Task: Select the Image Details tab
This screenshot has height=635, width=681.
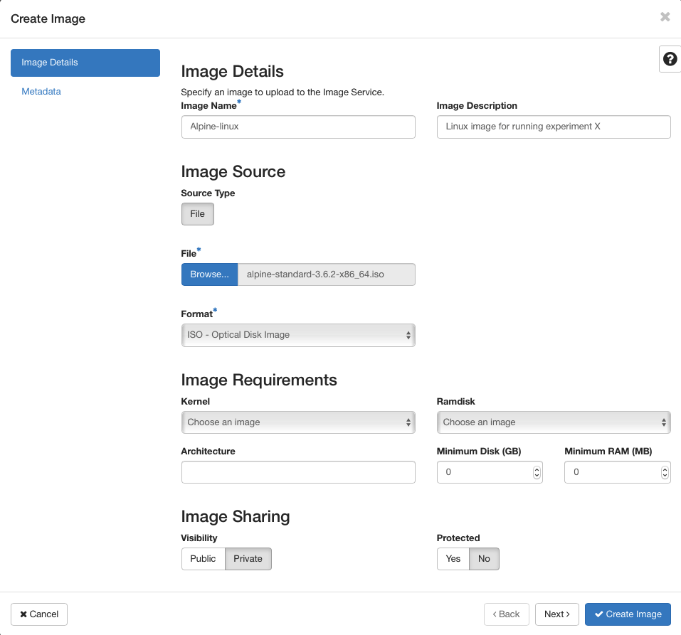Action: [85, 63]
